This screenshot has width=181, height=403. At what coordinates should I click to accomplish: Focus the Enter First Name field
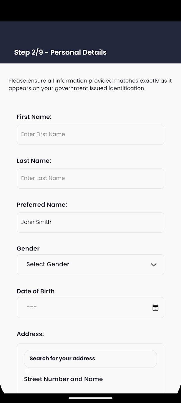pyautogui.click(x=90, y=135)
